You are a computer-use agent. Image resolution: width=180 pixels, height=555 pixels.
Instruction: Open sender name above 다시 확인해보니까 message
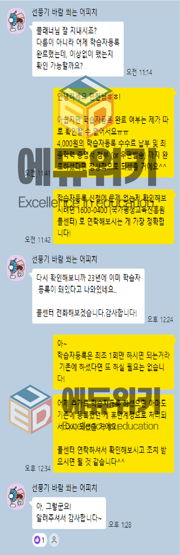click(x=64, y=259)
